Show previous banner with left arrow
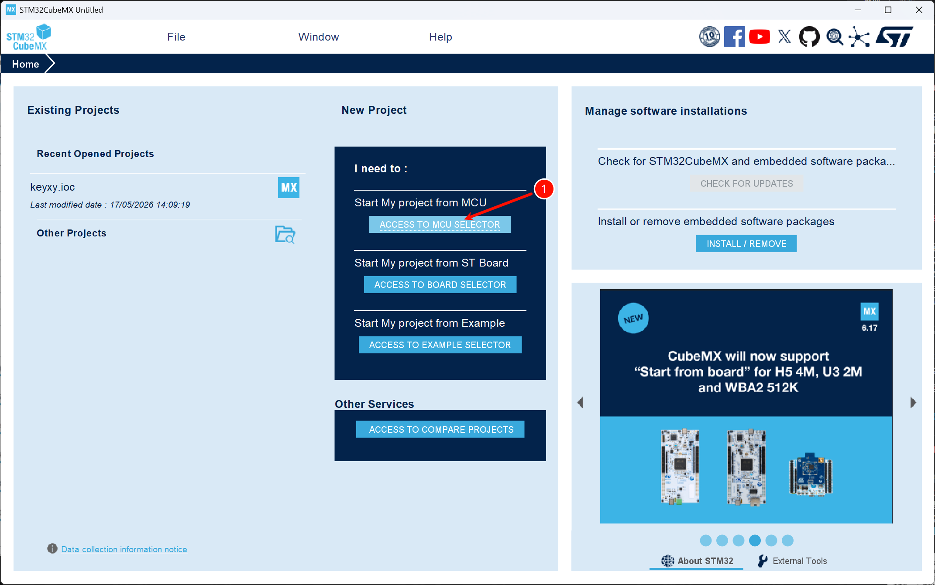The width and height of the screenshot is (935, 585). [580, 402]
